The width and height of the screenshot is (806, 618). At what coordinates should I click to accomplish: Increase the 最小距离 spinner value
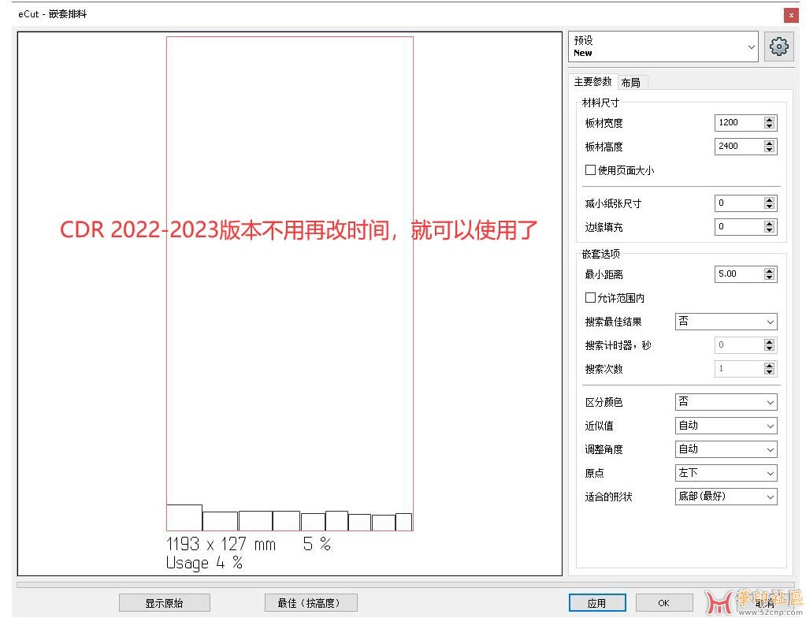point(769,270)
